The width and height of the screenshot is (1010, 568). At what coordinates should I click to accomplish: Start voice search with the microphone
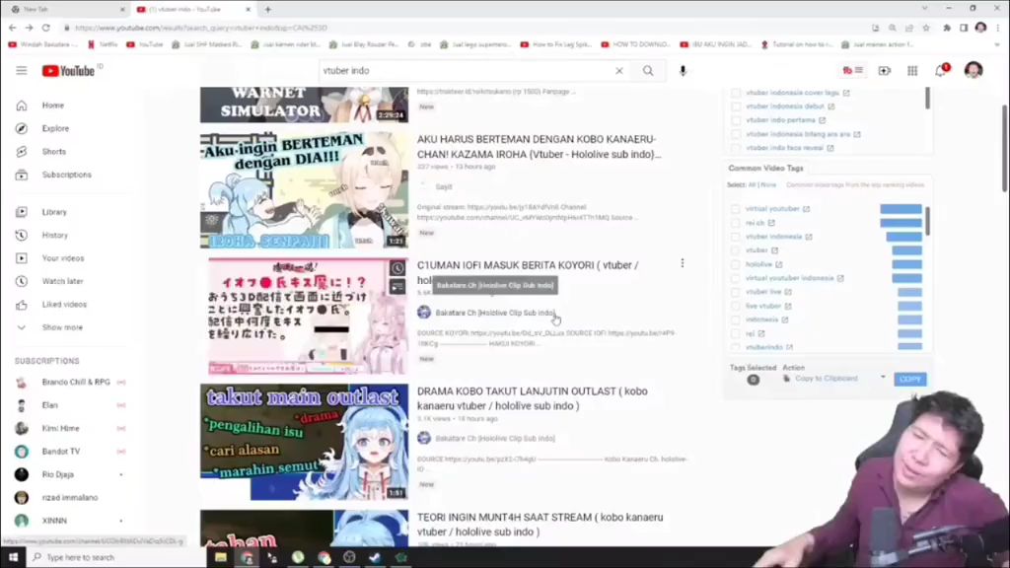683,71
